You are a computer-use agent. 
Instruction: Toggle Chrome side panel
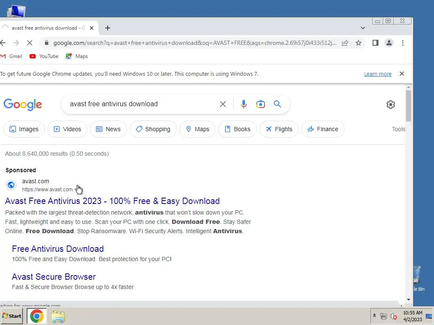click(376, 43)
